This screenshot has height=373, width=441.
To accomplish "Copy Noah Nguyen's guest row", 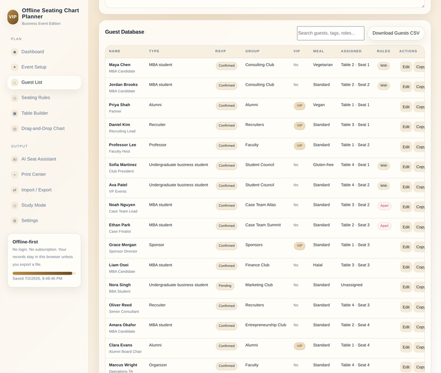I will (419, 207).
